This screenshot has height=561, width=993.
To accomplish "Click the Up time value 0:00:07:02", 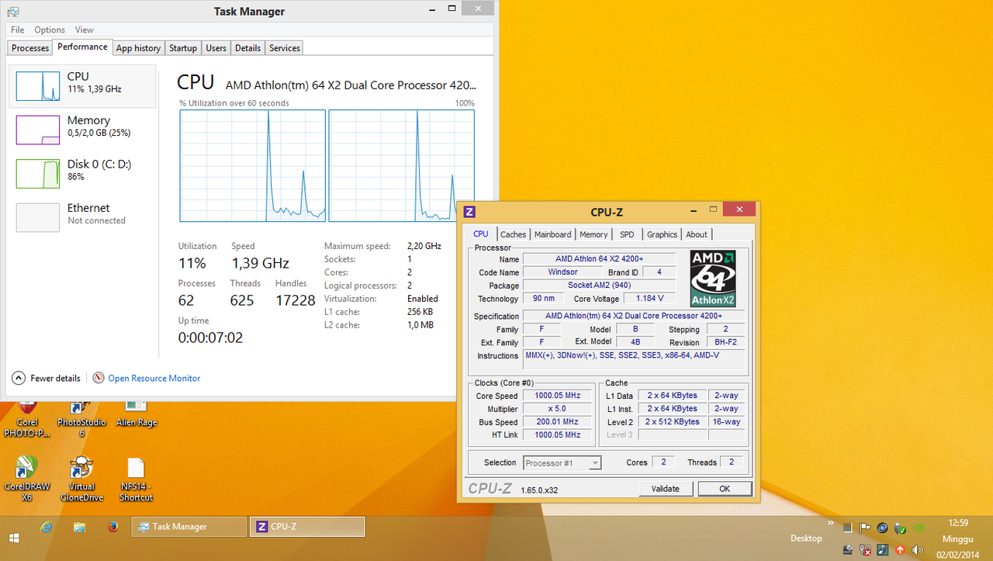I will tap(210, 338).
